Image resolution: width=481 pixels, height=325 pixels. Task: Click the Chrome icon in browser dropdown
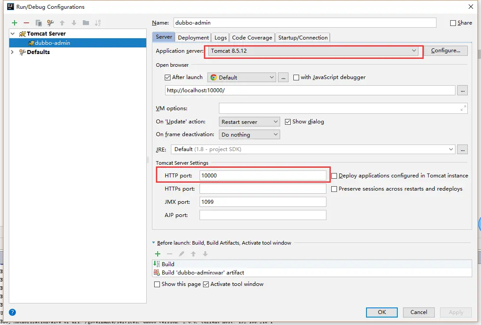point(214,77)
